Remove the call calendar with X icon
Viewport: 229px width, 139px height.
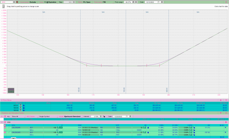(225, 128)
